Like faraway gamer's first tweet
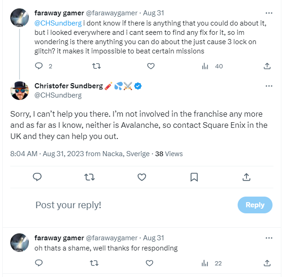 [151, 66]
